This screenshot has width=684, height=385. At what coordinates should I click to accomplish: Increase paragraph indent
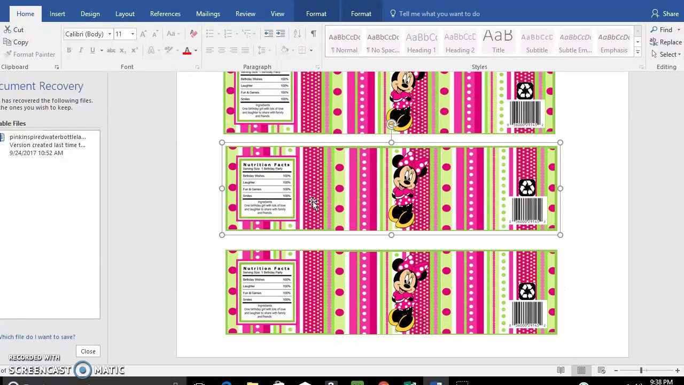[281, 34]
